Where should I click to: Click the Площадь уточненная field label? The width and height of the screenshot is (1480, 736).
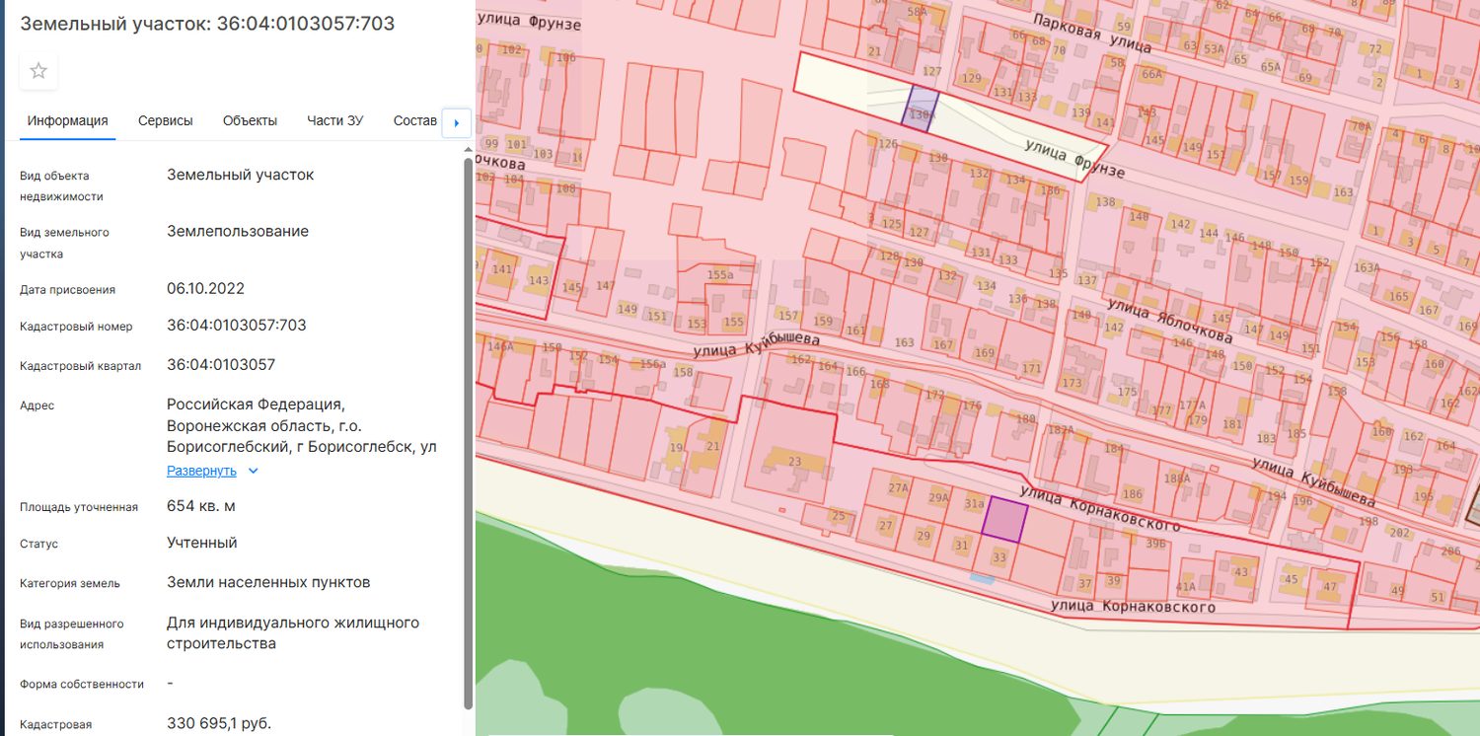79,507
